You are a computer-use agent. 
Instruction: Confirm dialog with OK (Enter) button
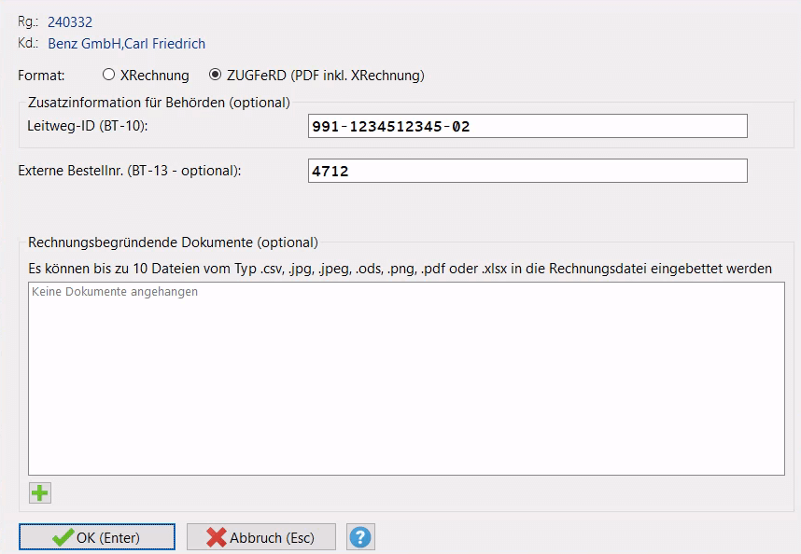(x=97, y=537)
